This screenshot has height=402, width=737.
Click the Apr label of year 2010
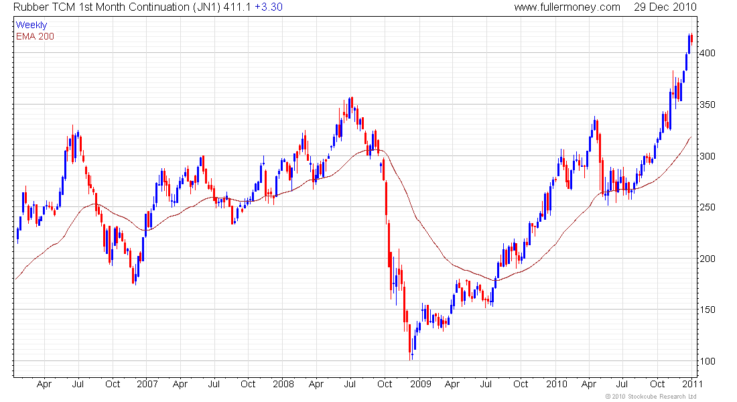(588, 385)
